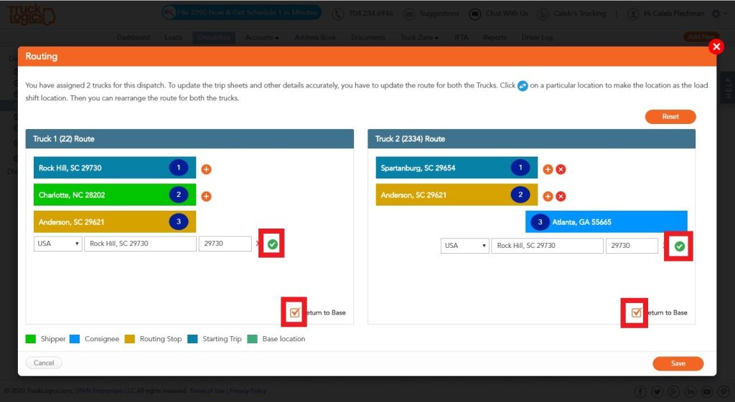Viewport: 735px width, 402px height.
Task: Close the Routing dialog with red X
Action: tap(716, 47)
